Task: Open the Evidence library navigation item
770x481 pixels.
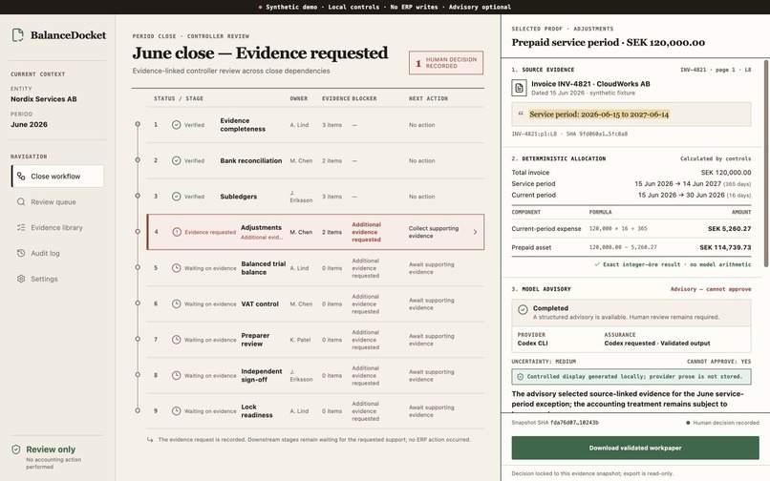Action: pyautogui.click(x=58, y=227)
